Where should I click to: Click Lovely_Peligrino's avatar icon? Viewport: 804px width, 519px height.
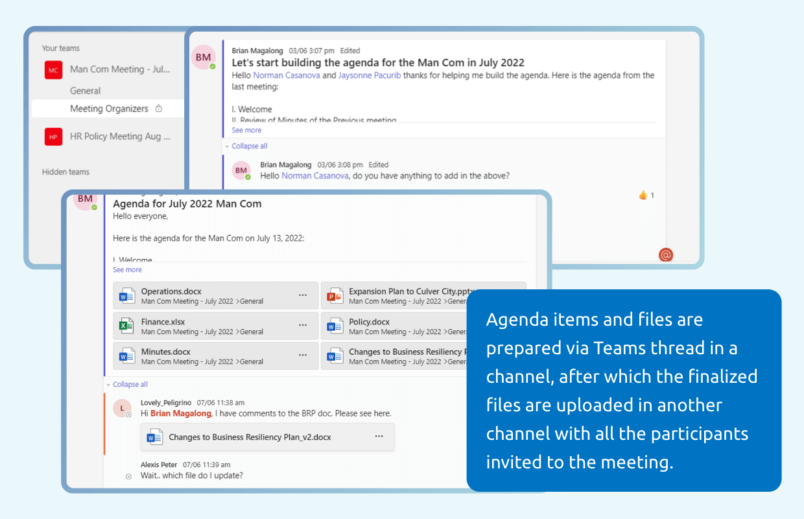point(122,408)
